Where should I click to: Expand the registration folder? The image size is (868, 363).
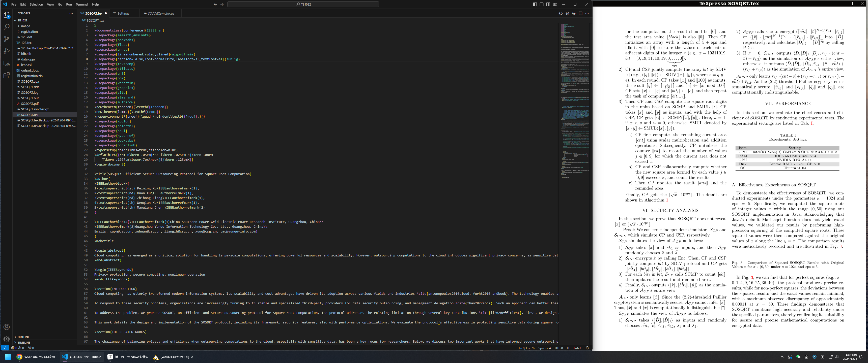tap(45, 32)
